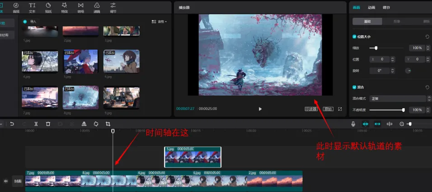The width and height of the screenshot is (432, 192).
Task: Step the X position spinner
Action: pyautogui.click(x=393, y=59)
